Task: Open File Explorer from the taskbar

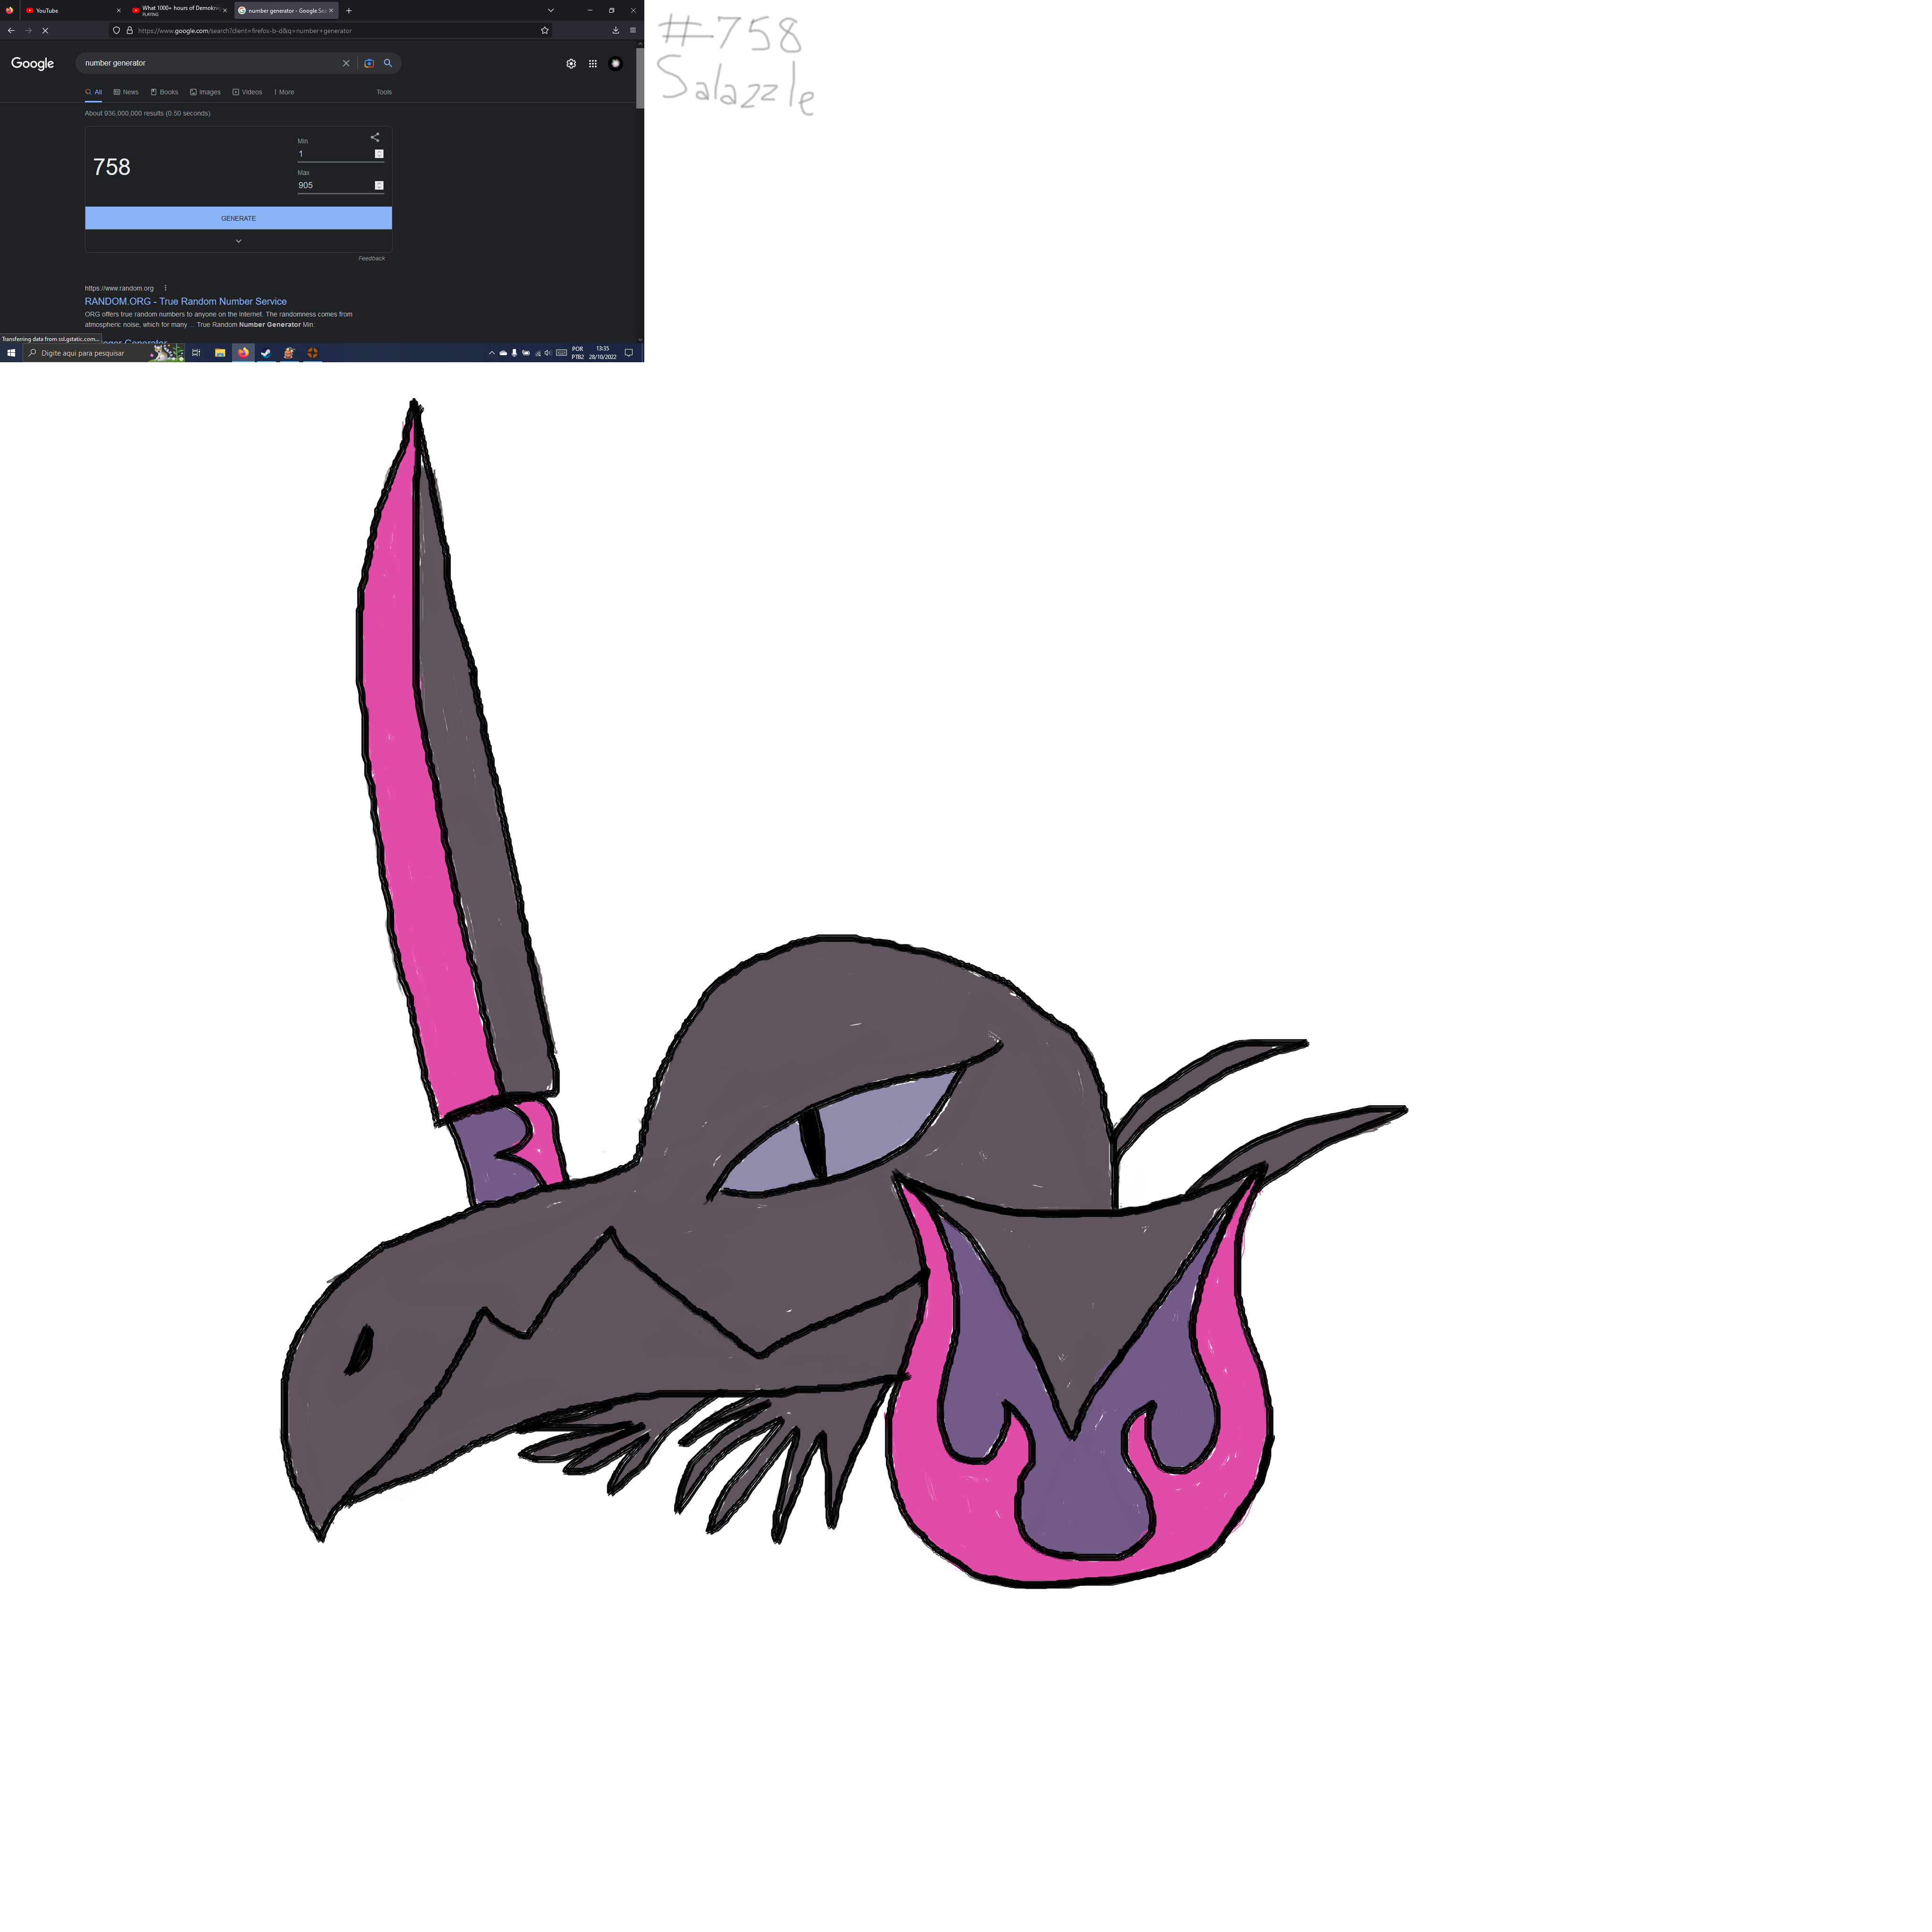Action: [220, 353]
